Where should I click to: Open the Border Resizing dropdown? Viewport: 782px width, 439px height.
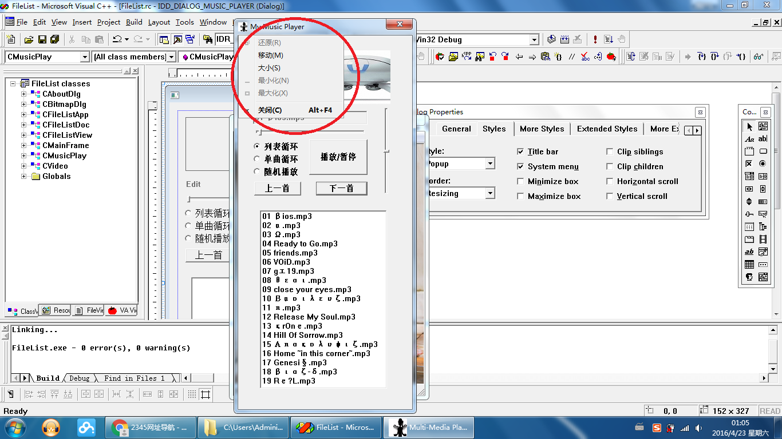tap(490, 193)
